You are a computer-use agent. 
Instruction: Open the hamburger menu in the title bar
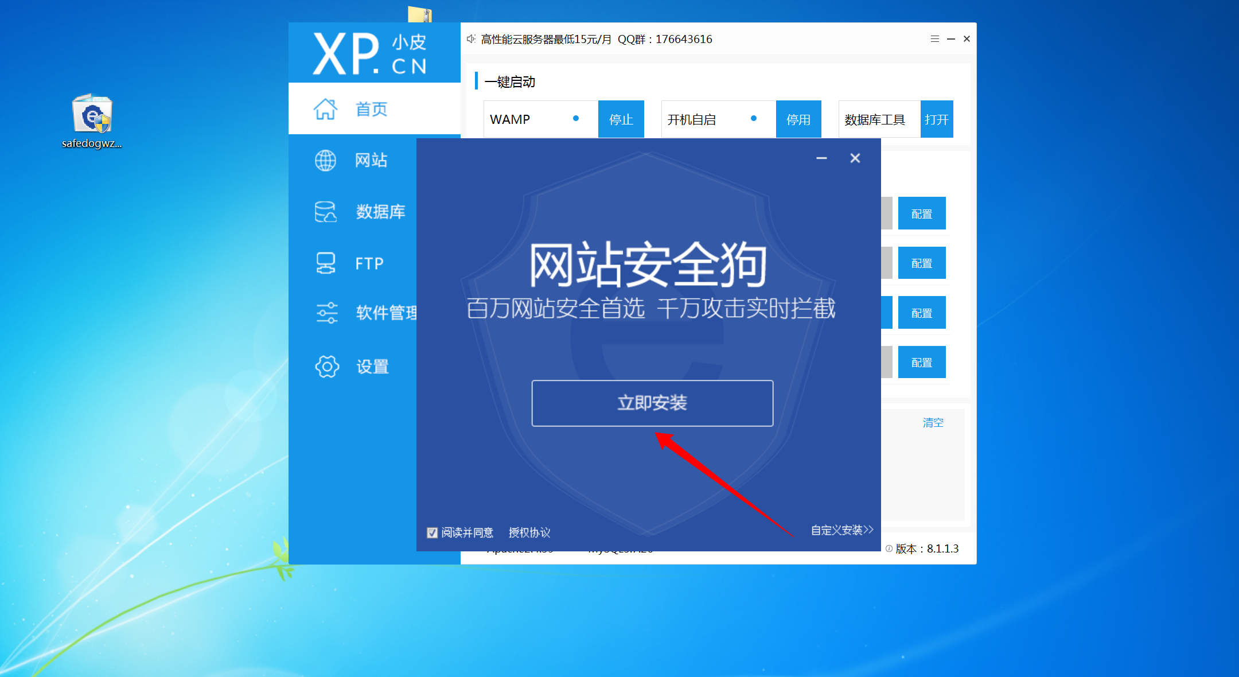pos(934,39)
